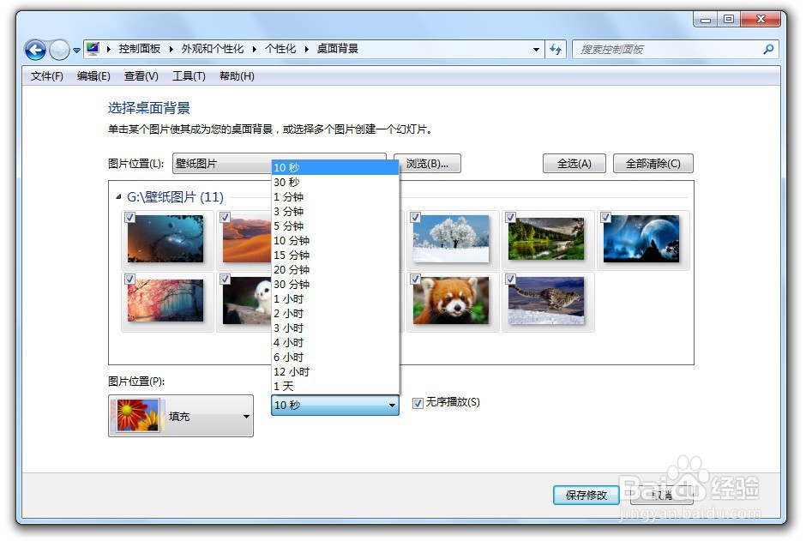Viewport: 806px width, 541px height.
Task: Collapse the G:\壁纸图片 (11) group
Action: click(118, 196)
